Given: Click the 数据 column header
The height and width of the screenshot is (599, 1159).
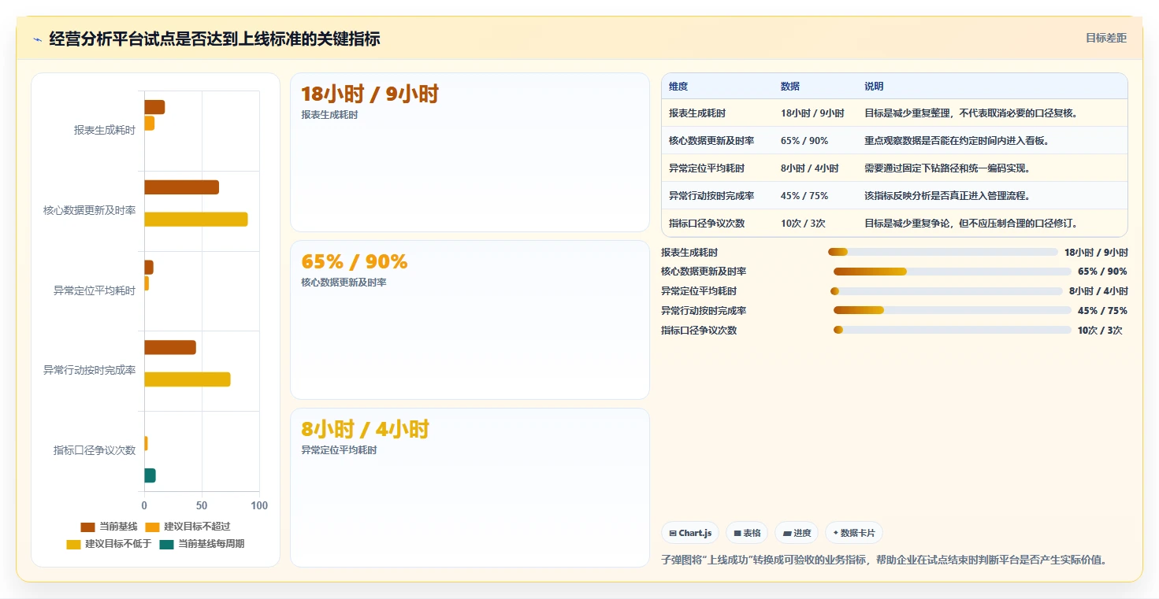Looking at the screenshot, I should 790,87.
